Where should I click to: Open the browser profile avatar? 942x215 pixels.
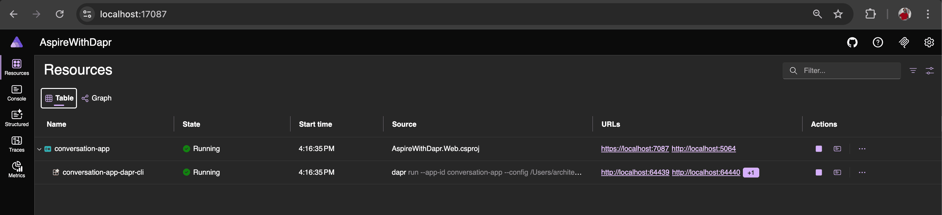(x=905, y=14)
